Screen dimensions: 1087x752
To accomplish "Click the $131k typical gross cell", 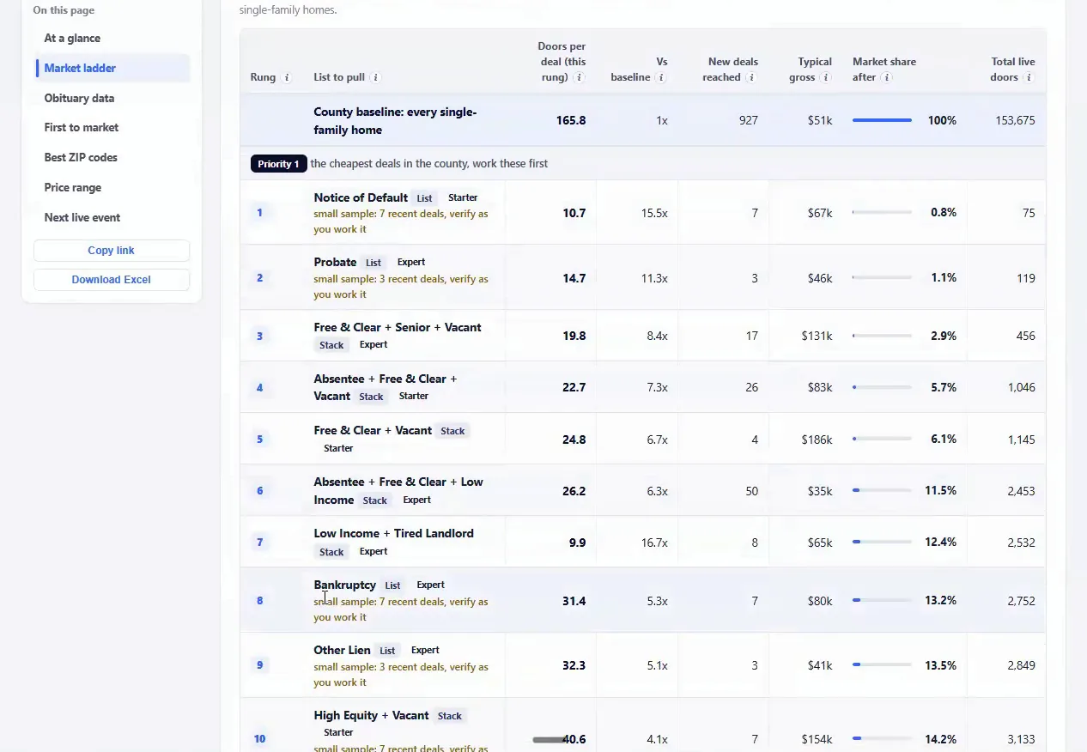I will (x=817, y=337).
